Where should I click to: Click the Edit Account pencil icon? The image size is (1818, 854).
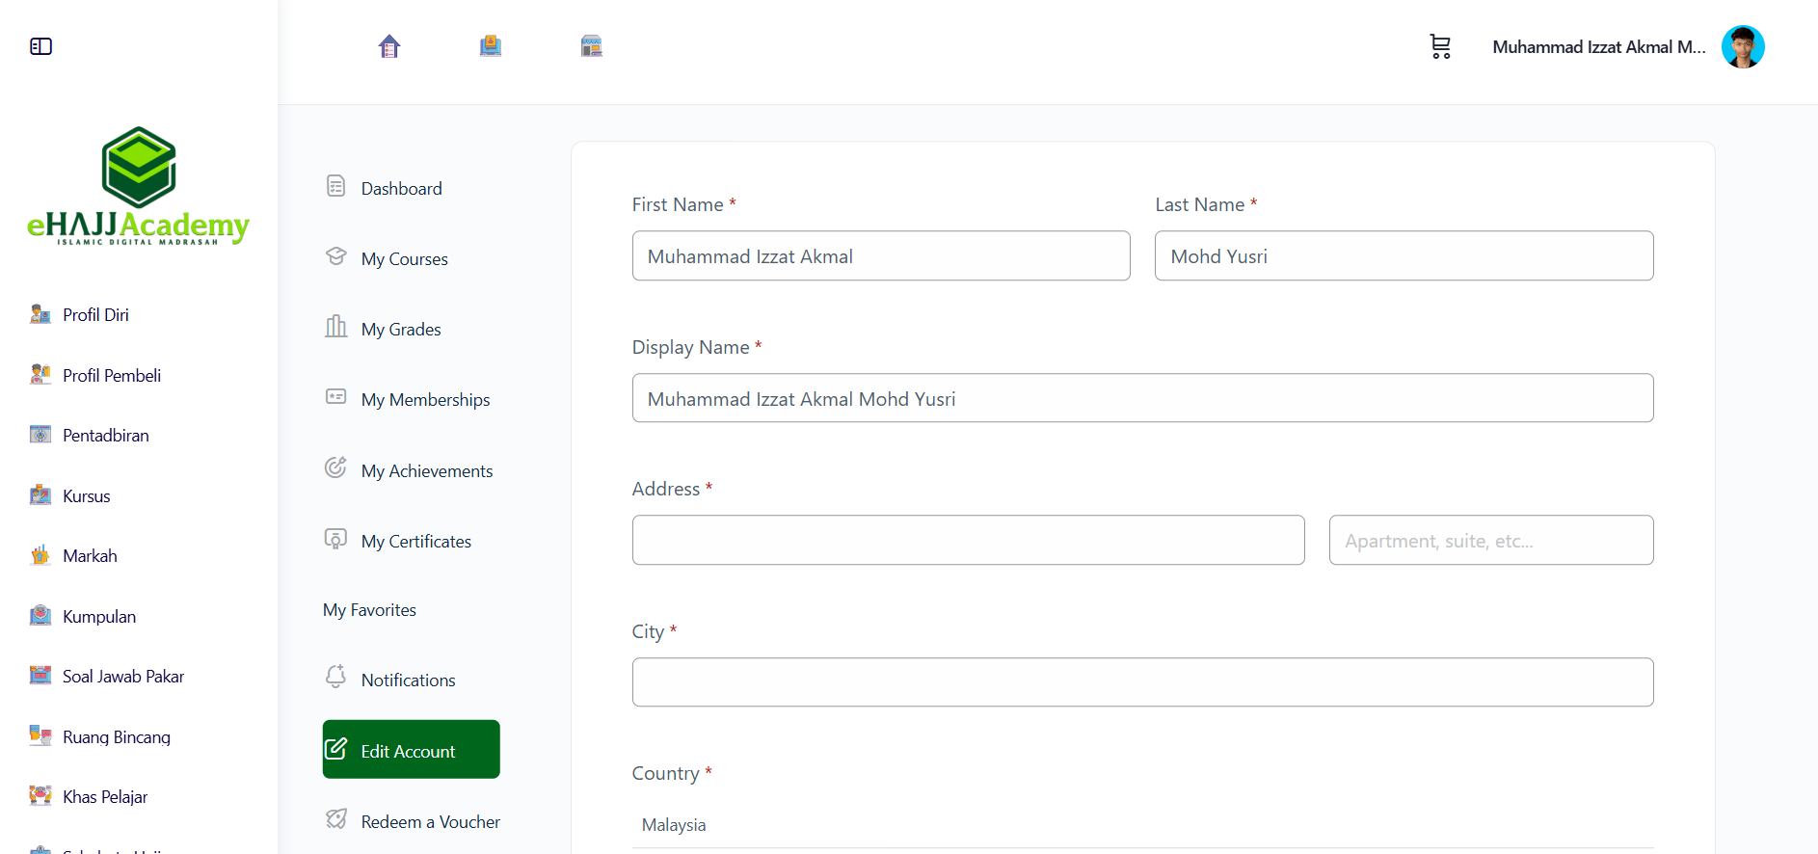335,749
